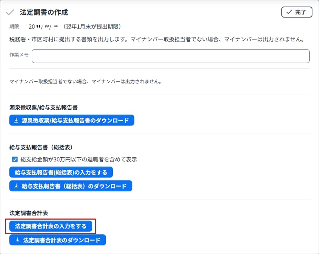Uncheck 総支給金額が30万円以下の退職者を含めて表示 checkbox
Screen dimensions: 319x254
pyautogui.click(x=15, y=159)
